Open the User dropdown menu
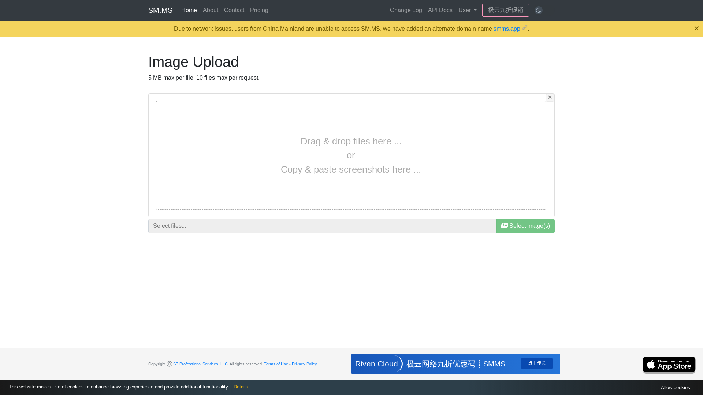 (467, 10)
